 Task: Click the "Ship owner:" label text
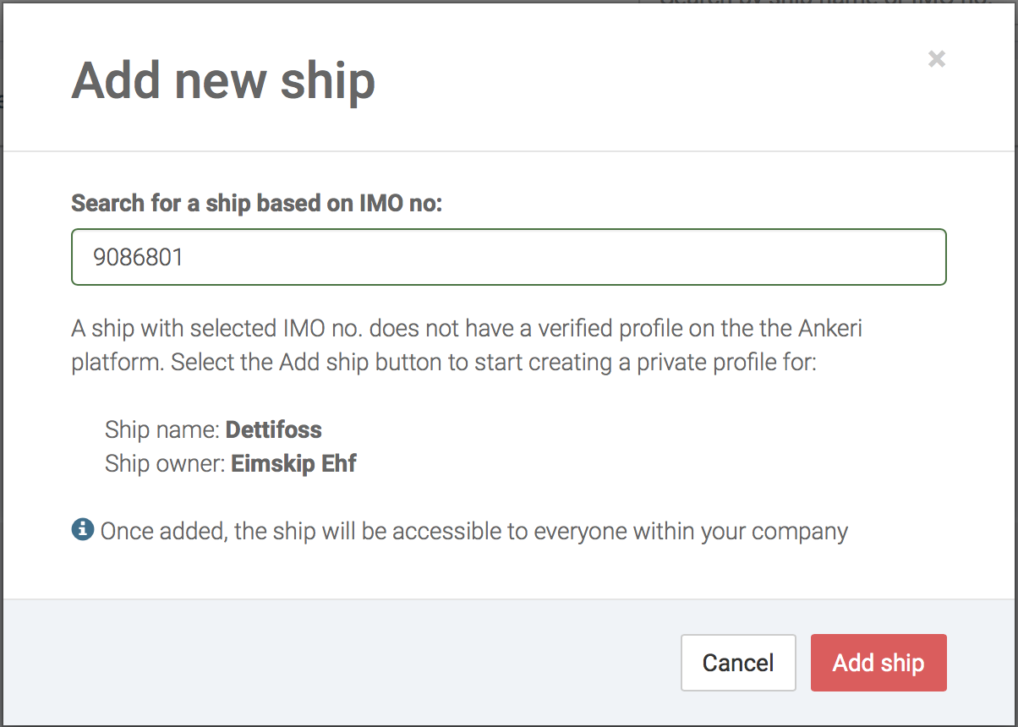tap(165, 464)
